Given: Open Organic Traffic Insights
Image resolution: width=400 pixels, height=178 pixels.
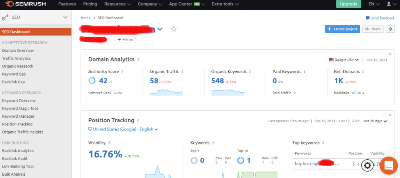Looking at the screenshot, I should tap(23, 132).
